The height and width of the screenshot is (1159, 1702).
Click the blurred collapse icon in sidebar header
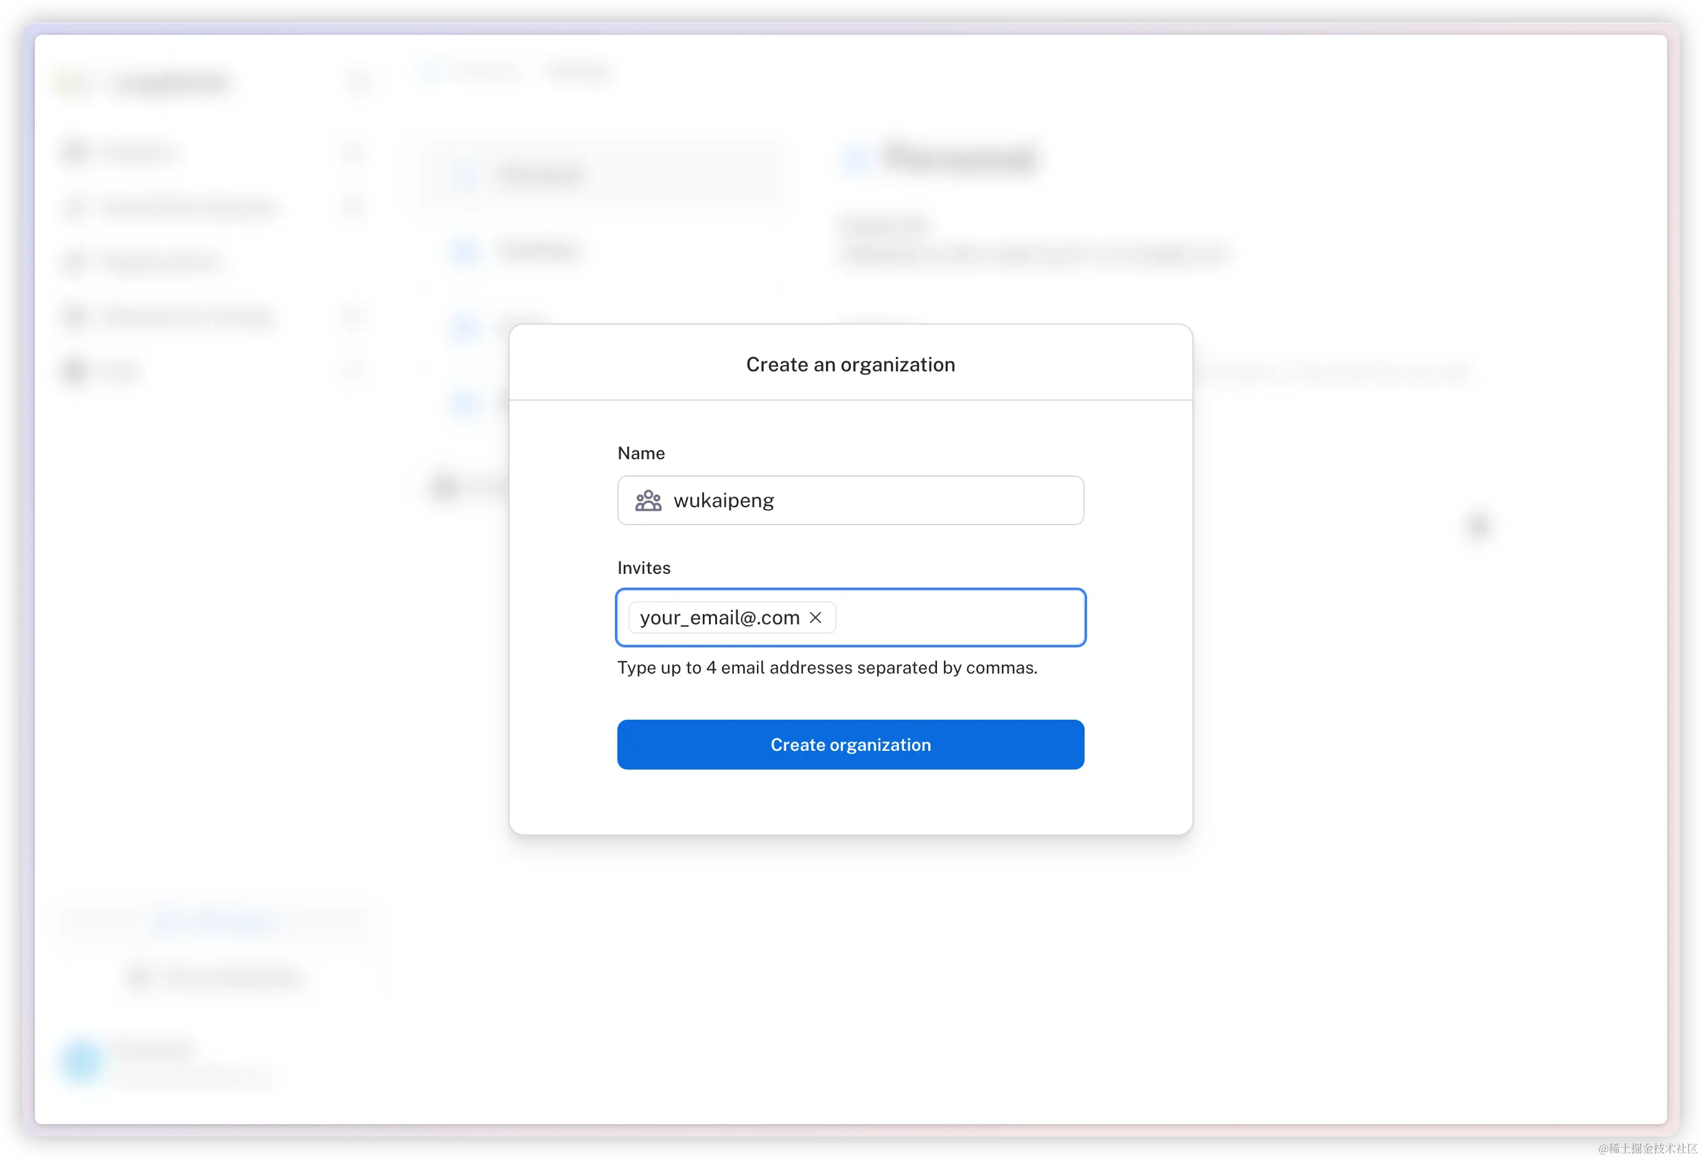[359, 82]
